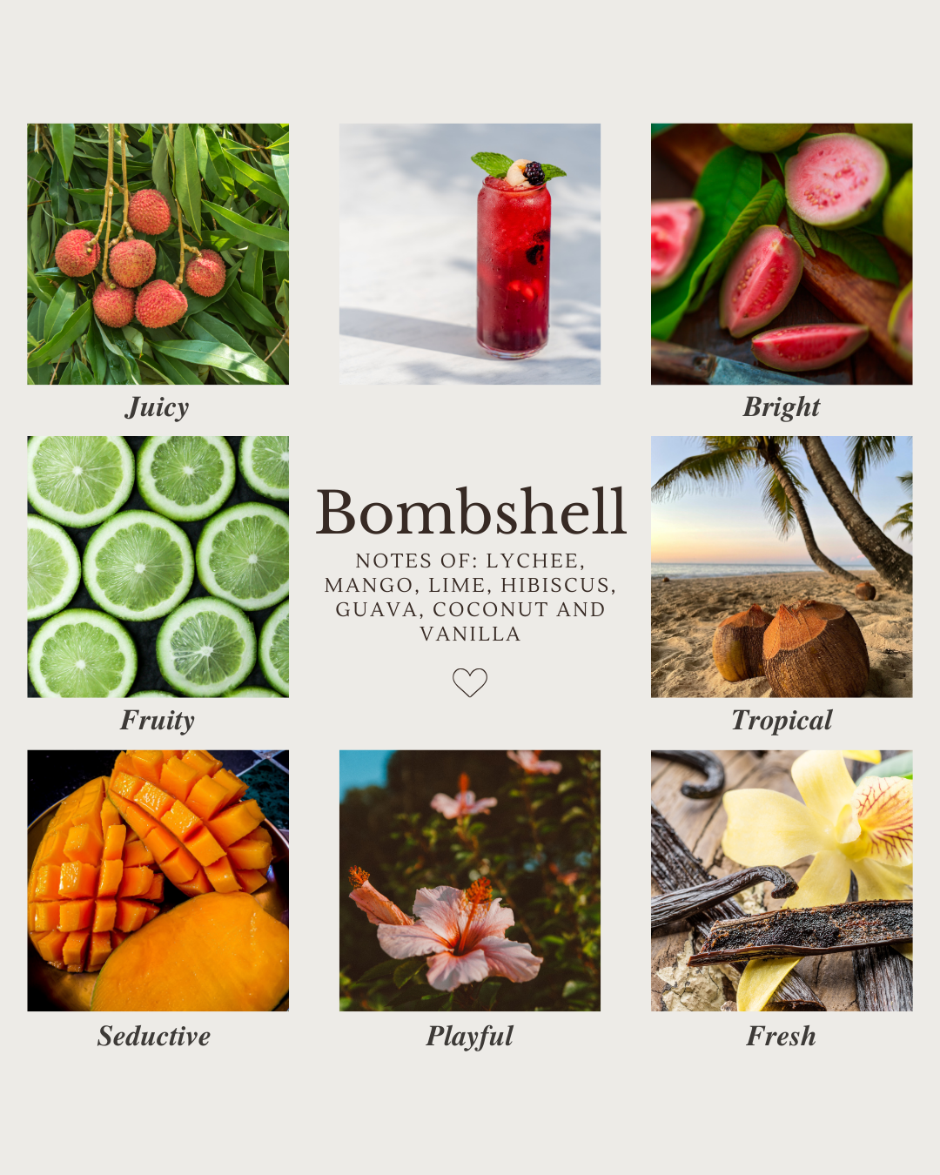Select the pink hibiscus flower photo
940x1175 pixels.
point(470,880)
